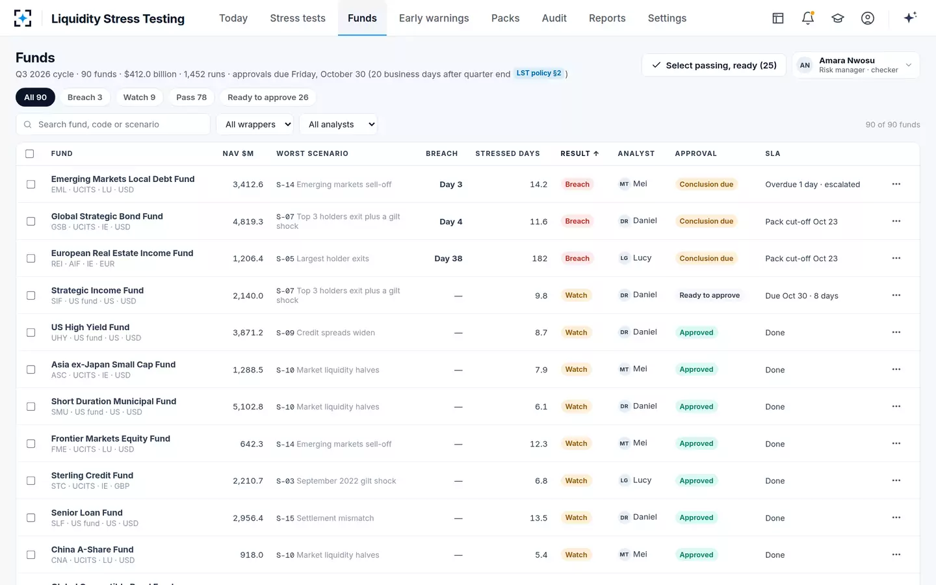Tick the Sterling Credit Fund checkbox
The width and height of the screenshot is (936, 585).
point(31,481)
